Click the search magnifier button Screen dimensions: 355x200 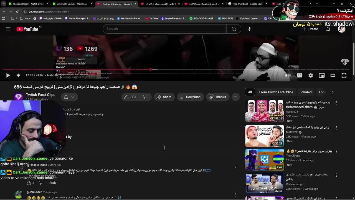coord(234,29)
